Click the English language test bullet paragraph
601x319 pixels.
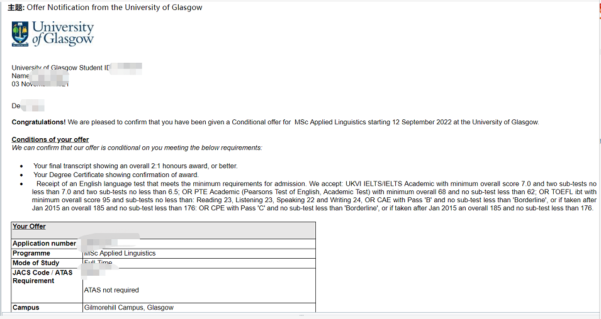[x=302, y=196]
